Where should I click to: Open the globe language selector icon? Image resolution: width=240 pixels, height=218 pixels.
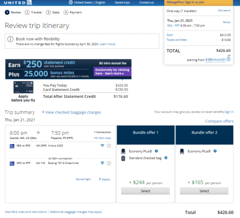click(71, 3)
